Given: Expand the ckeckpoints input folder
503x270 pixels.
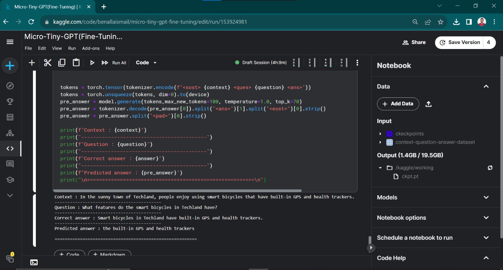Looking at the screenshot, I should coord(380,134).
